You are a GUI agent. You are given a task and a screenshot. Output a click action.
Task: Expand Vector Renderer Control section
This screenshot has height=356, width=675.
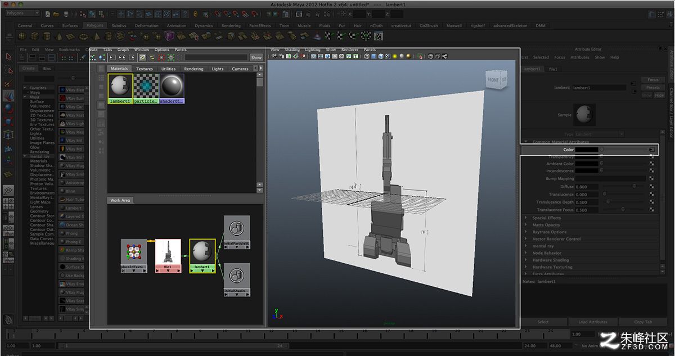click(526, 239)
